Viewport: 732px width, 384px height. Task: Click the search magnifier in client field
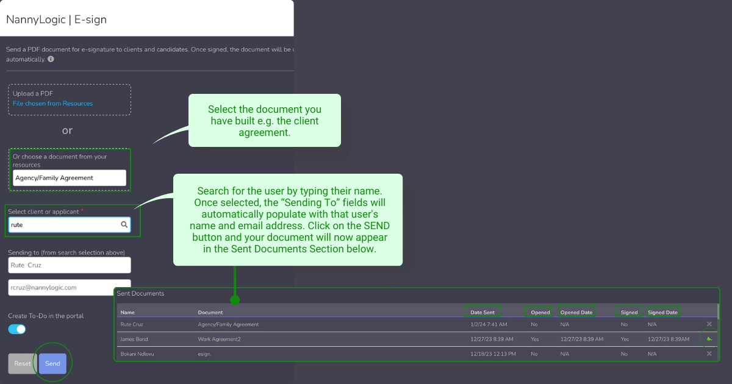(124, 225)
